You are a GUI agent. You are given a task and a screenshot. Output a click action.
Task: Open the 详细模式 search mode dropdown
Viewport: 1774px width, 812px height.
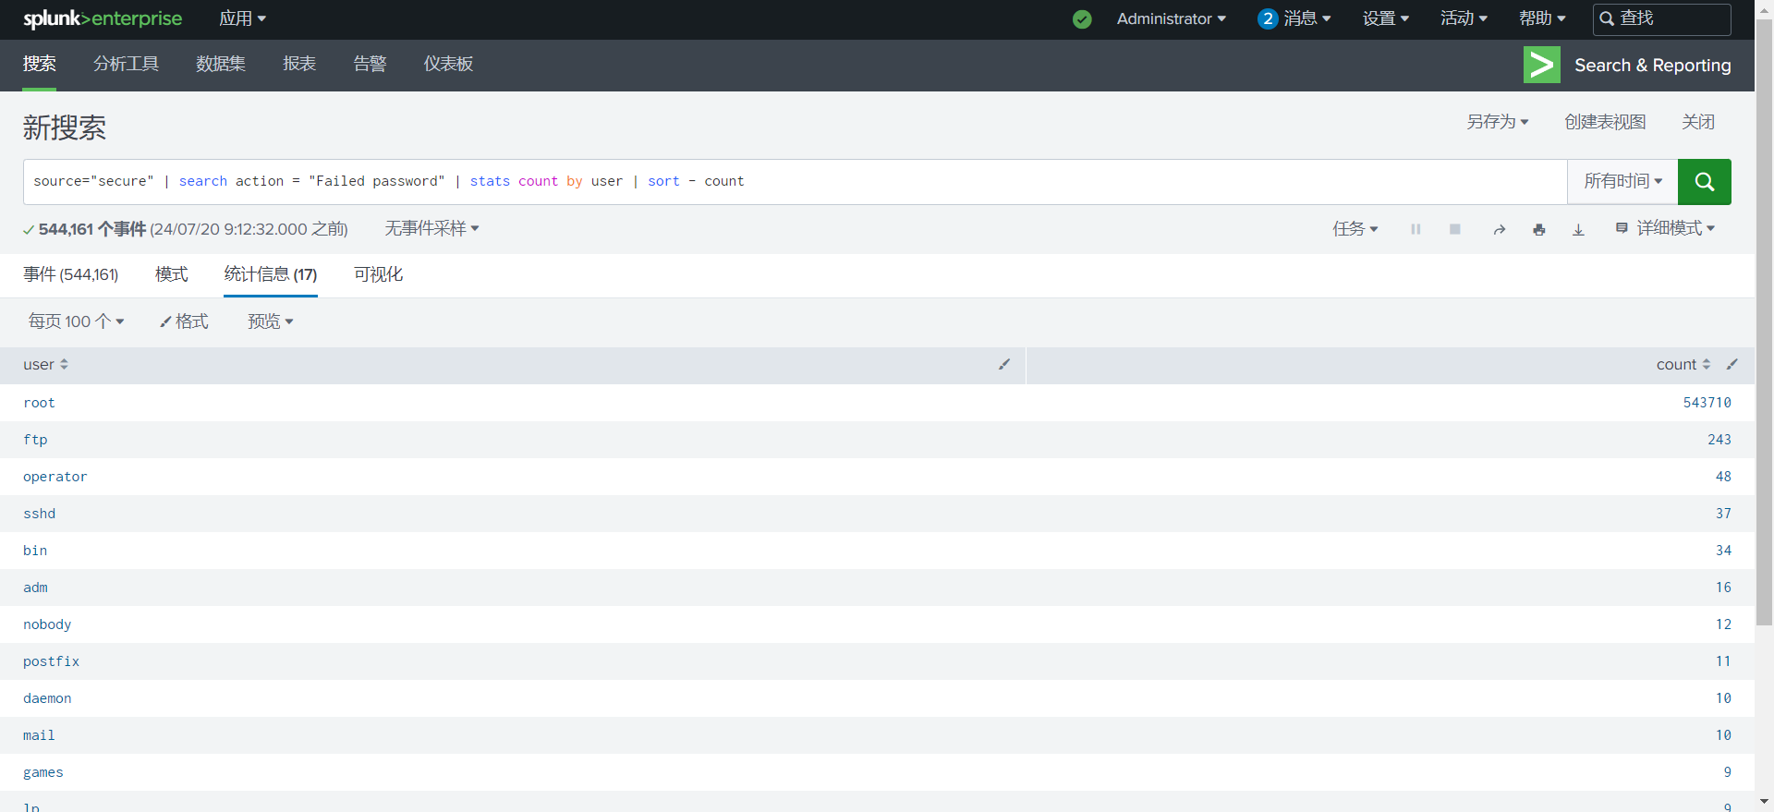[1666, 228]
